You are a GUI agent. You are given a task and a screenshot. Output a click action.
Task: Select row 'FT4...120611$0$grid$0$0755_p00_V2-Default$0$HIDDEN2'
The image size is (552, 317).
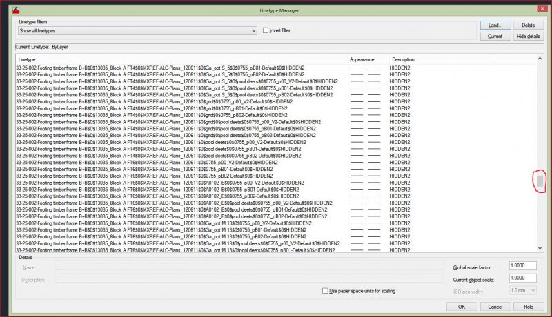tap(277, 101)
